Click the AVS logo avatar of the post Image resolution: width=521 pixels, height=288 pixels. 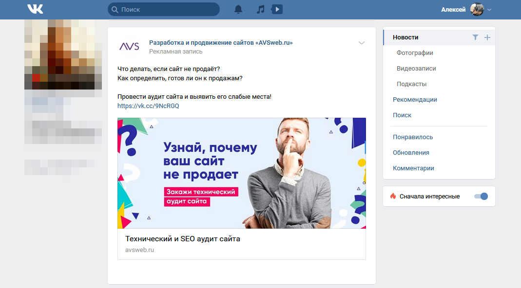click(129, 46)
